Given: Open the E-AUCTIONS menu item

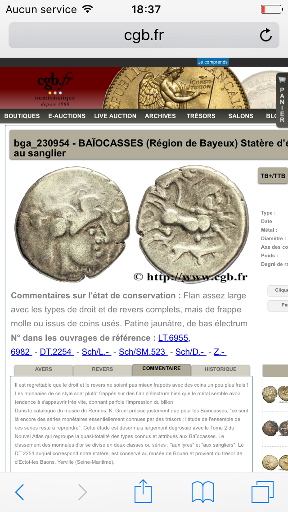Looking at the screenshot, I should click(x=67, y=116).
